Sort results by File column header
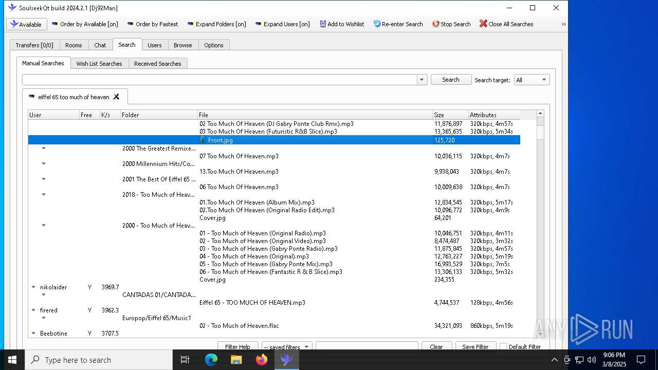Image resolution: width=658 pixels, height=370 pixels. pos(315,115)
